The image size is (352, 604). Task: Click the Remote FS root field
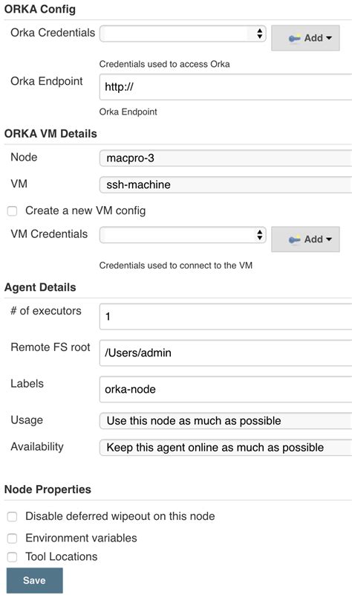(x=226, y=353)
